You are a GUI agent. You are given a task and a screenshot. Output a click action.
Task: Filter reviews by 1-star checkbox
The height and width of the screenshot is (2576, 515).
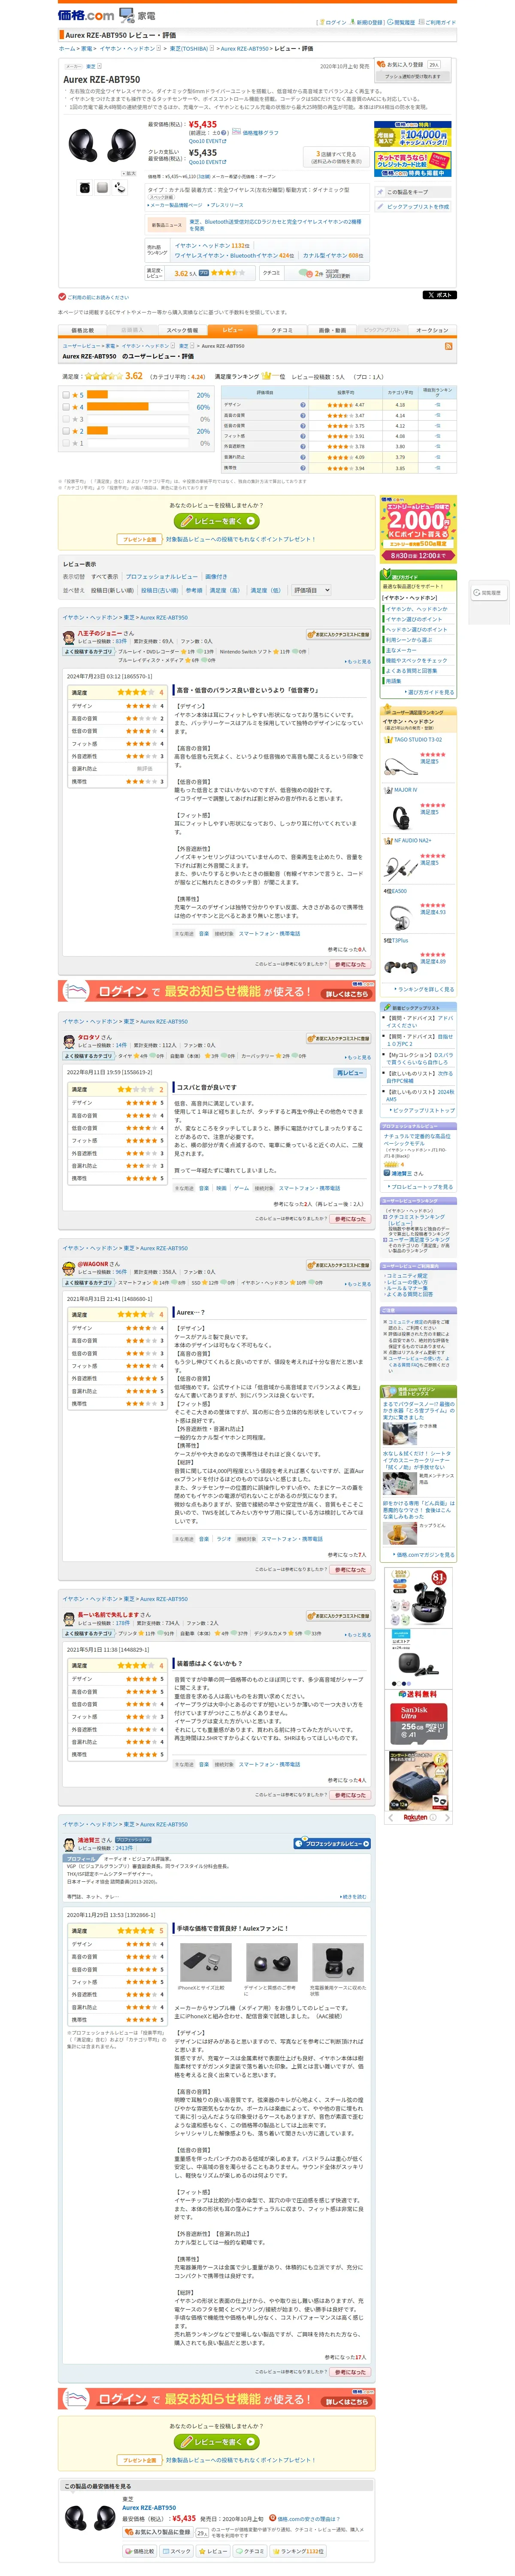(x=66, y=443)
